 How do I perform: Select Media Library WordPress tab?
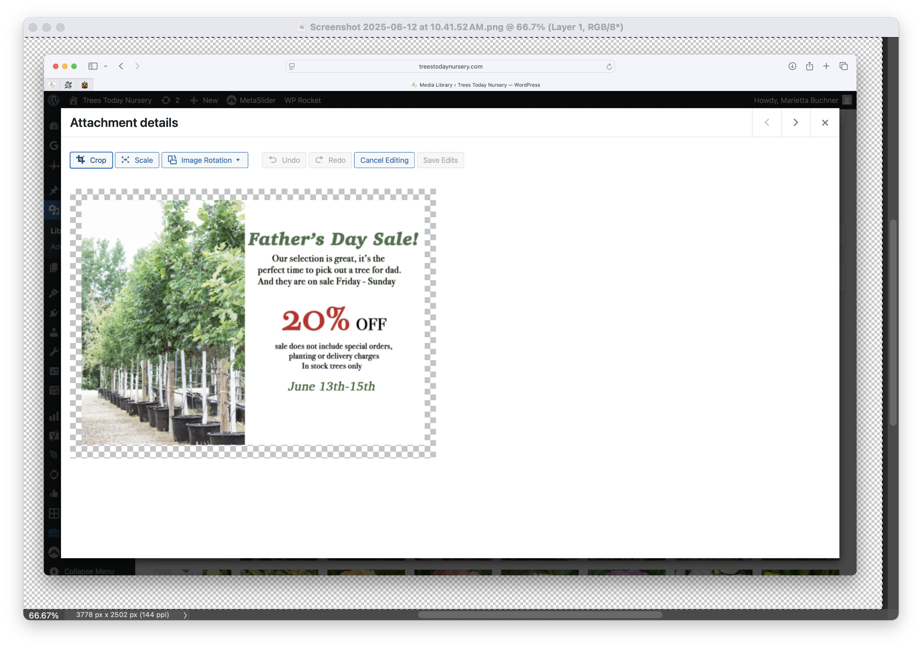tap(475, 85)
